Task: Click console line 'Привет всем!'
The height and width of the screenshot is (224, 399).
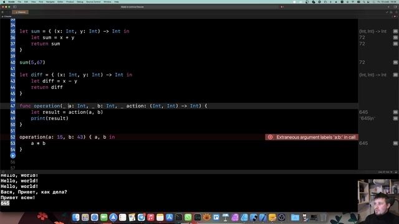Action: pyautogui.click(x=18, y=198)
